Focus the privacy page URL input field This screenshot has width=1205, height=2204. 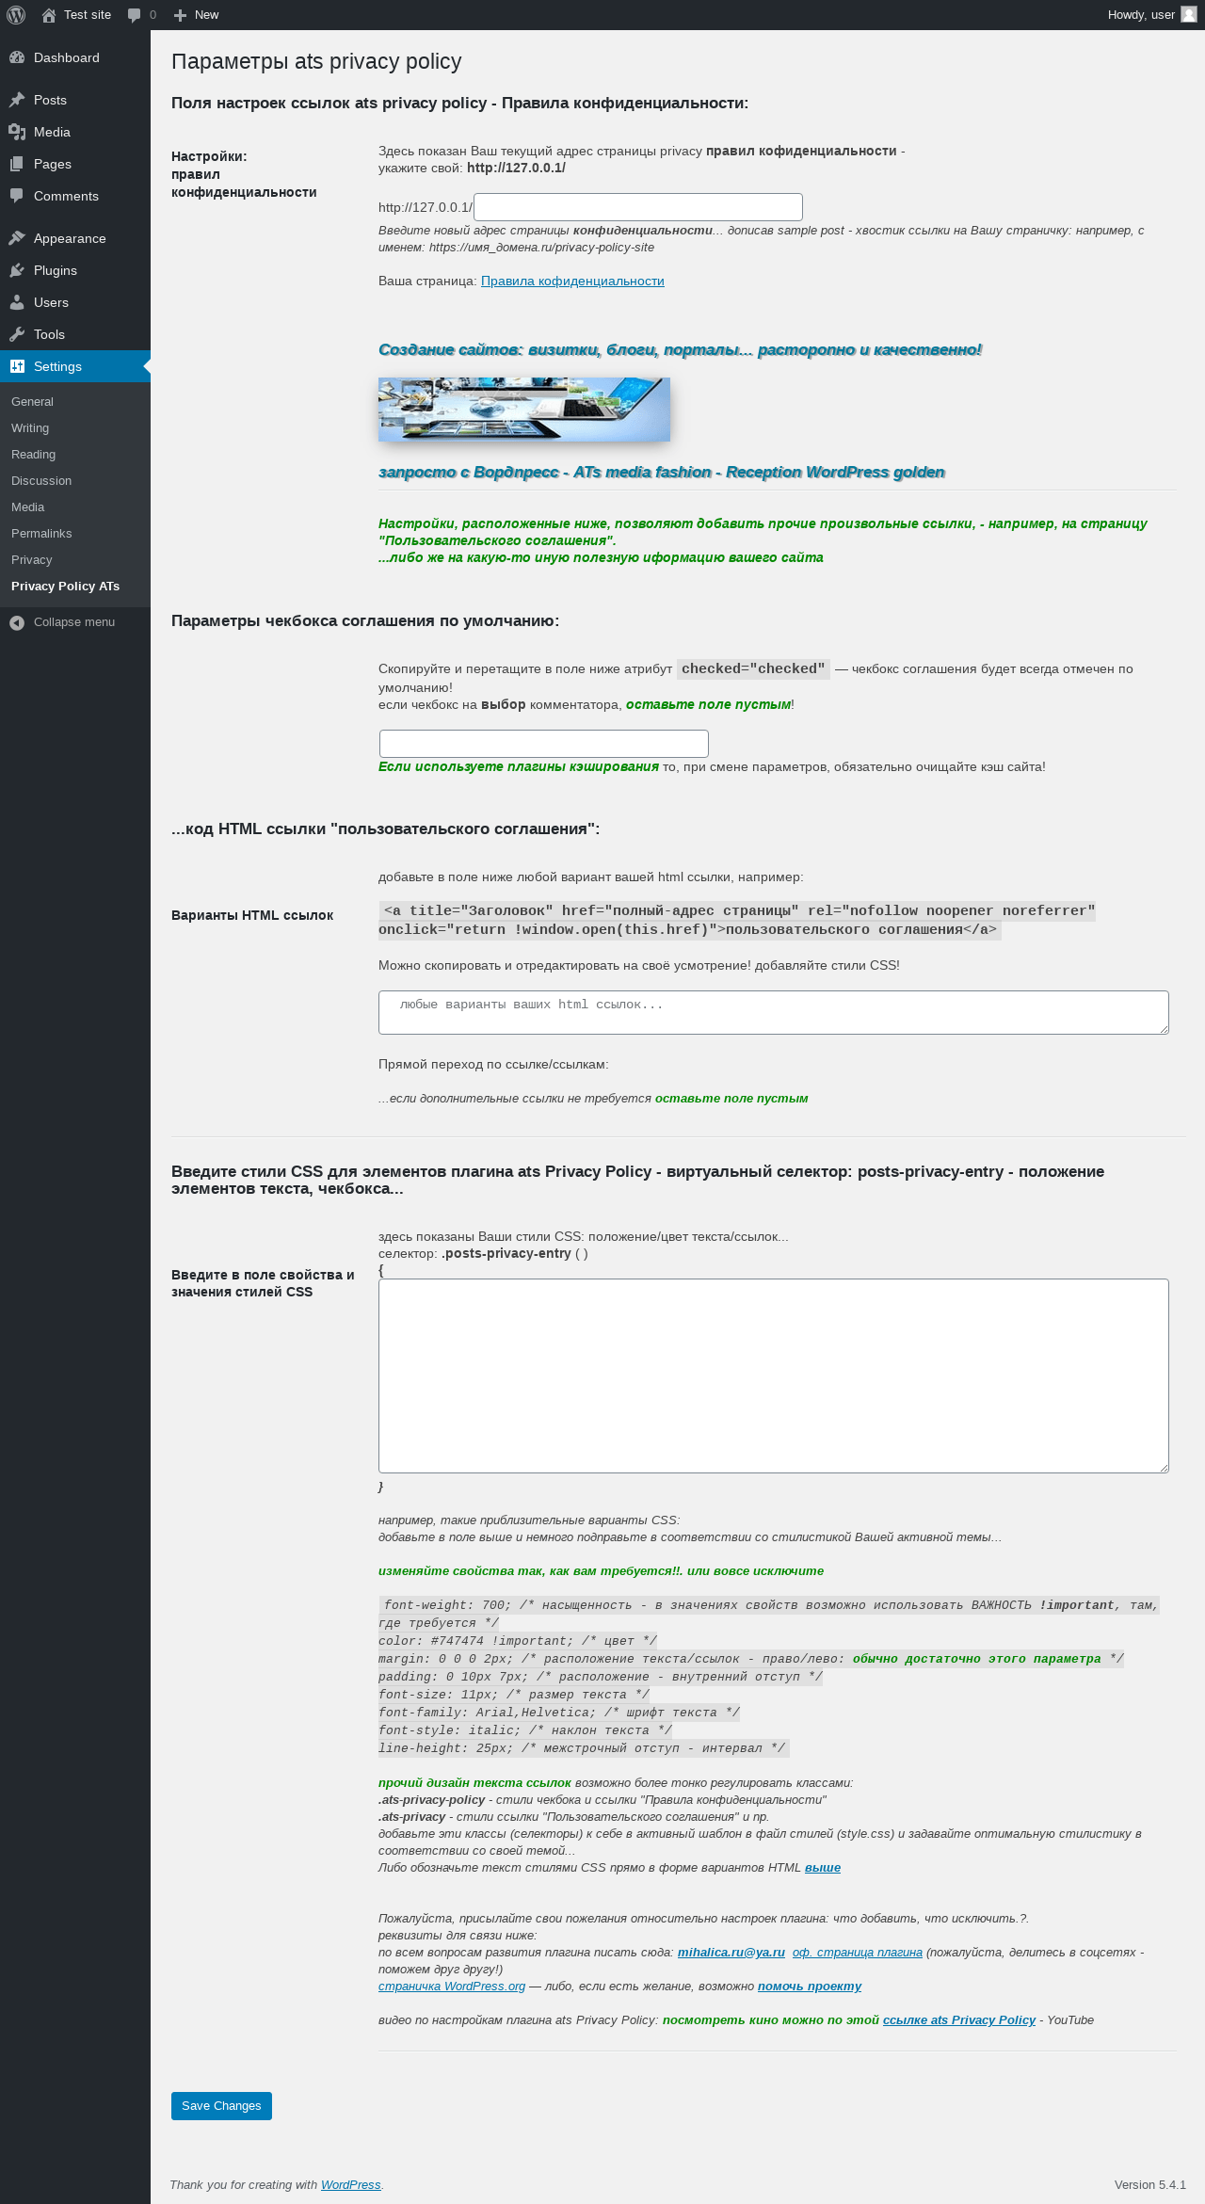click(638, 207)
